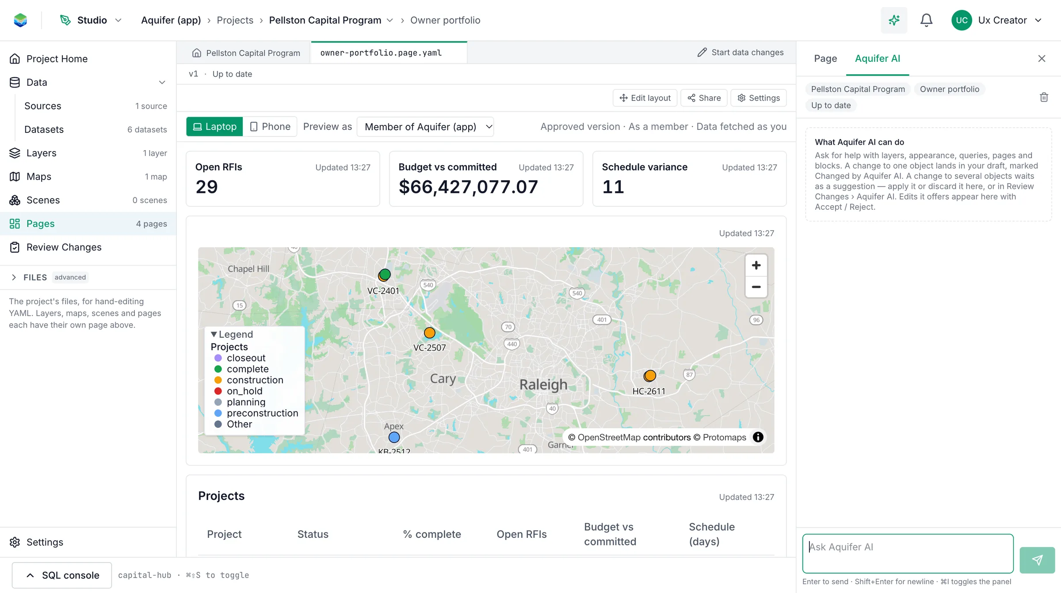Select the Laptop preview mode
The height and width of the screenshot is (593, 1061).
tap(214, 127)
